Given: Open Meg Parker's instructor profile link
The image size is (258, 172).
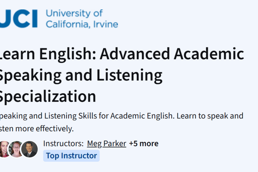Looking at the screenshot, I should coord(107,144).
